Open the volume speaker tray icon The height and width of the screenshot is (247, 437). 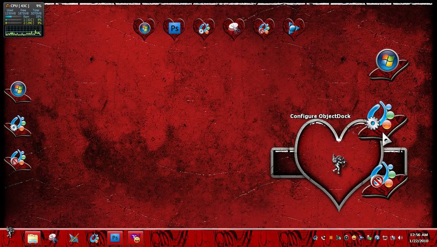[400, 238]
